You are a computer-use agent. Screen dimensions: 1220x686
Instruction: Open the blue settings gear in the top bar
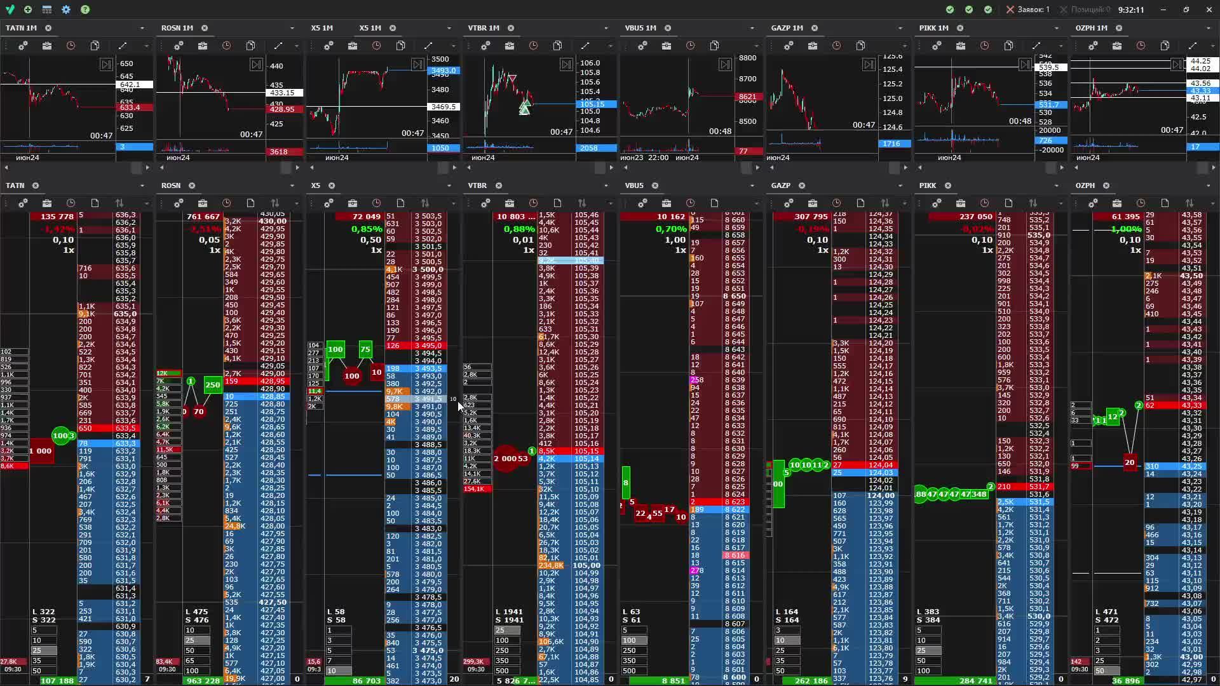(66, 10)
